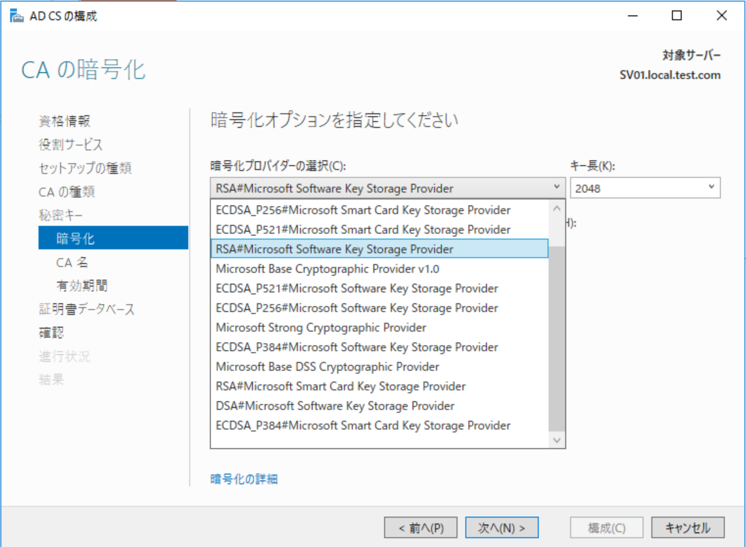Click the provider list scrollbar thumb

tap(557, 339)
